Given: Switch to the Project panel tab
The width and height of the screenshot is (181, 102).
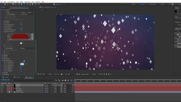Looking at the screenshot, I should pos(3,7).
